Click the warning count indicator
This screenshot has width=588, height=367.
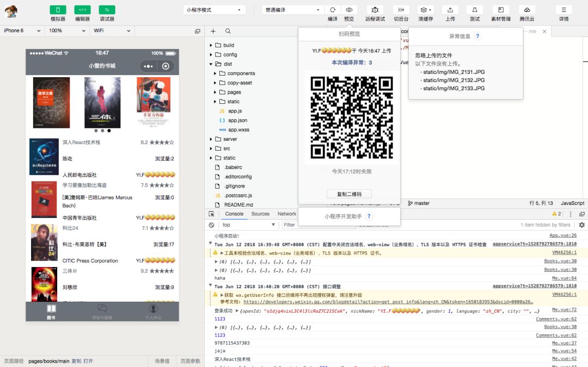pyautogui.click(x=556, y=214)
